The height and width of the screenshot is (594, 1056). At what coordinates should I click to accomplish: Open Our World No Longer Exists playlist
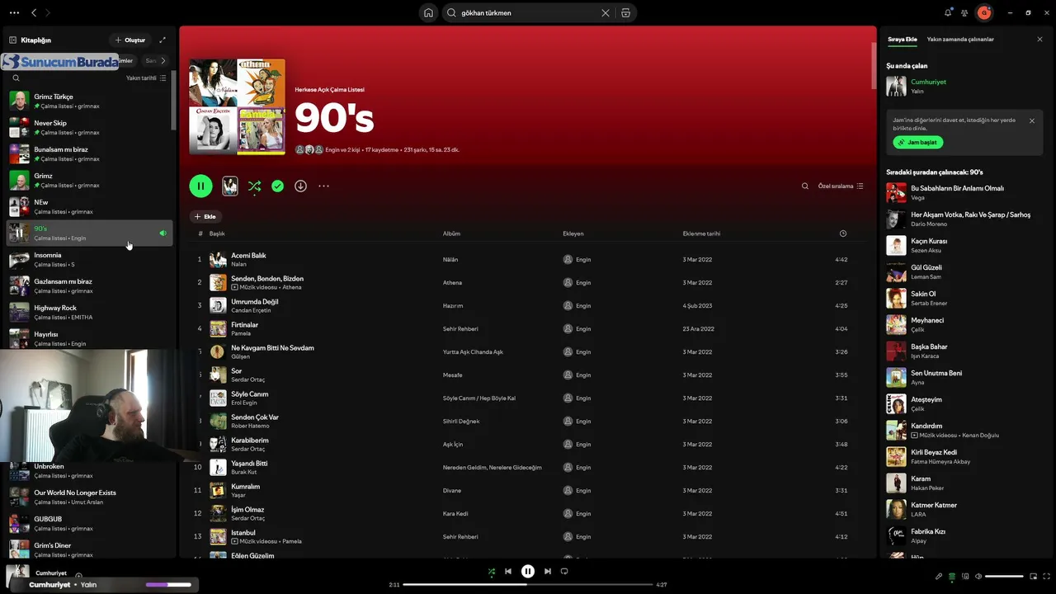(89, 497)
